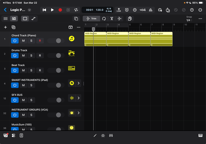Open the Mixer faders icon
This screenshot has height=144, width=206.
(111, 136)
